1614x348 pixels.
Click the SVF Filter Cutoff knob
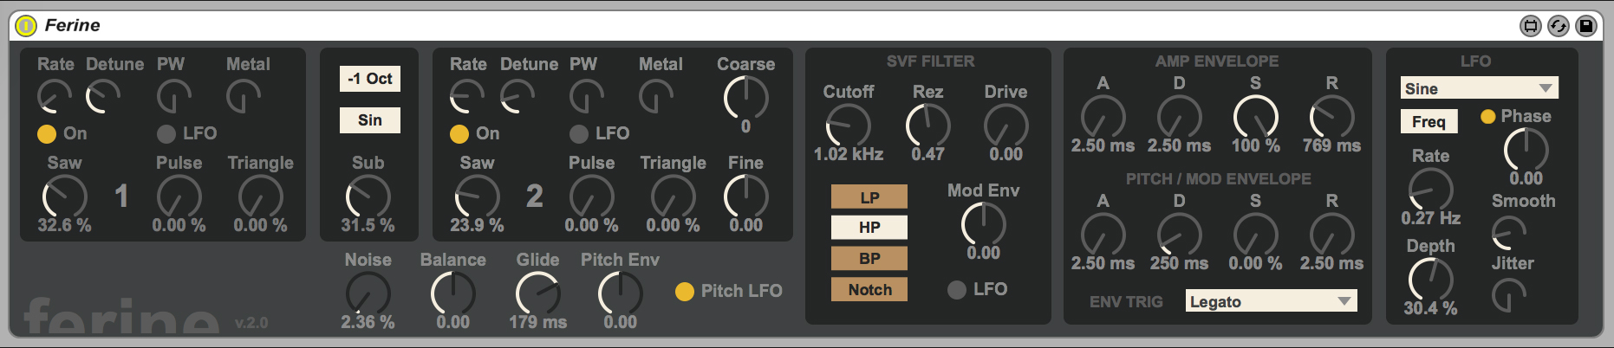(x=848, y=126)
